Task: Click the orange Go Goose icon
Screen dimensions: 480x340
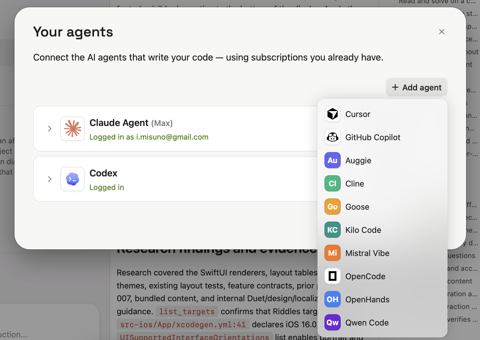Action: click(x=332, y=207)
